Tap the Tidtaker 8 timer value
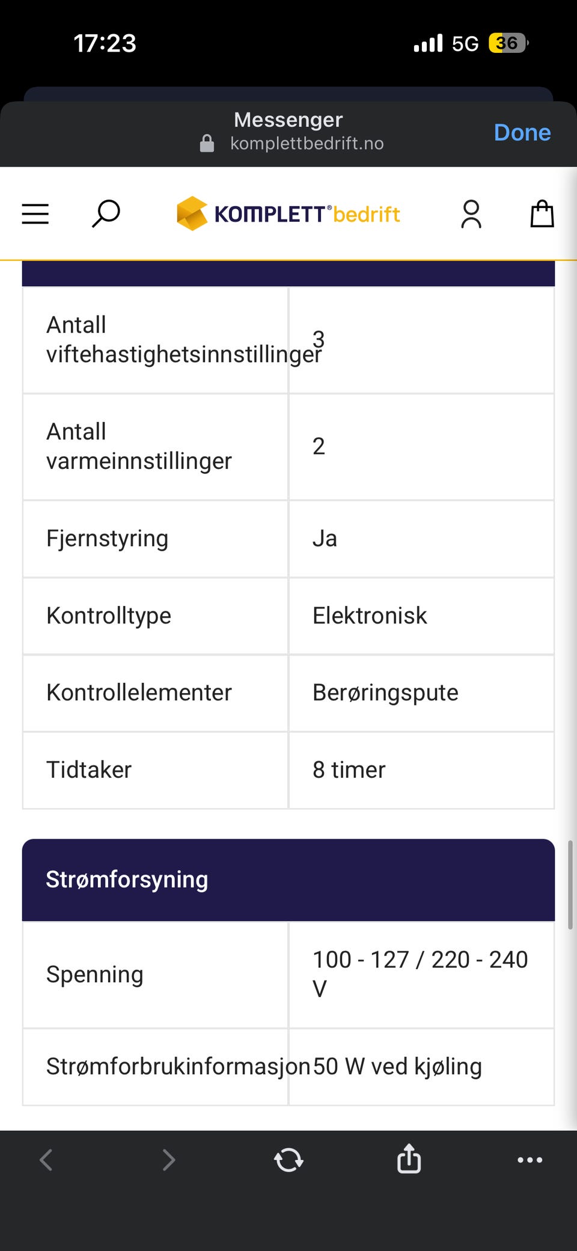This screenshot has width=577, height=1251. [349, 770]
